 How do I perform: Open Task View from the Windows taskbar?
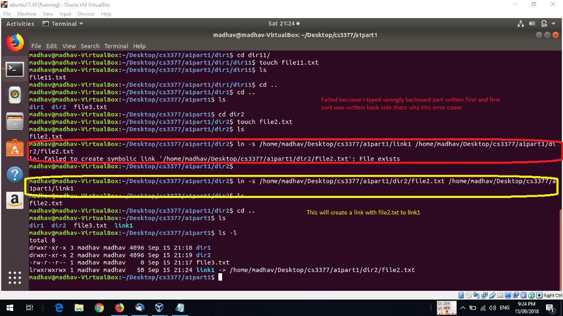[x=28, y=308]
